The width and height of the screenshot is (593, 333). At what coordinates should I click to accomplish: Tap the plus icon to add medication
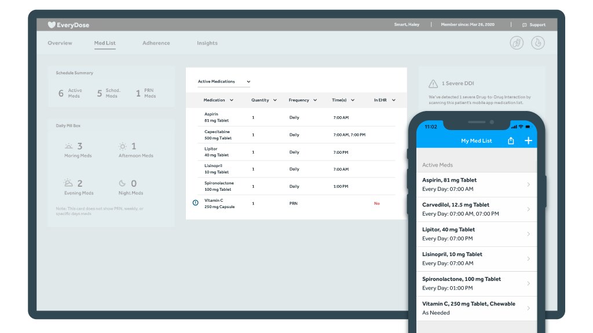[528, 140]
